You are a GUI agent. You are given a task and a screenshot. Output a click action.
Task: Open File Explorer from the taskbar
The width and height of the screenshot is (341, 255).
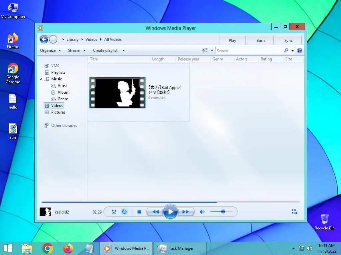click(27, 248)
